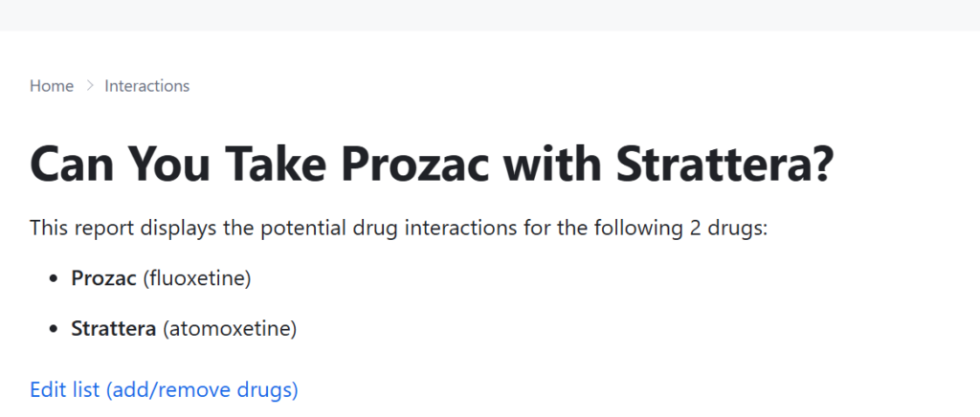The image size is (980, 417).
Task: Click 'potential drug interactions' phrase in intro
Action: pyautogui.click(x=389, y=229)
